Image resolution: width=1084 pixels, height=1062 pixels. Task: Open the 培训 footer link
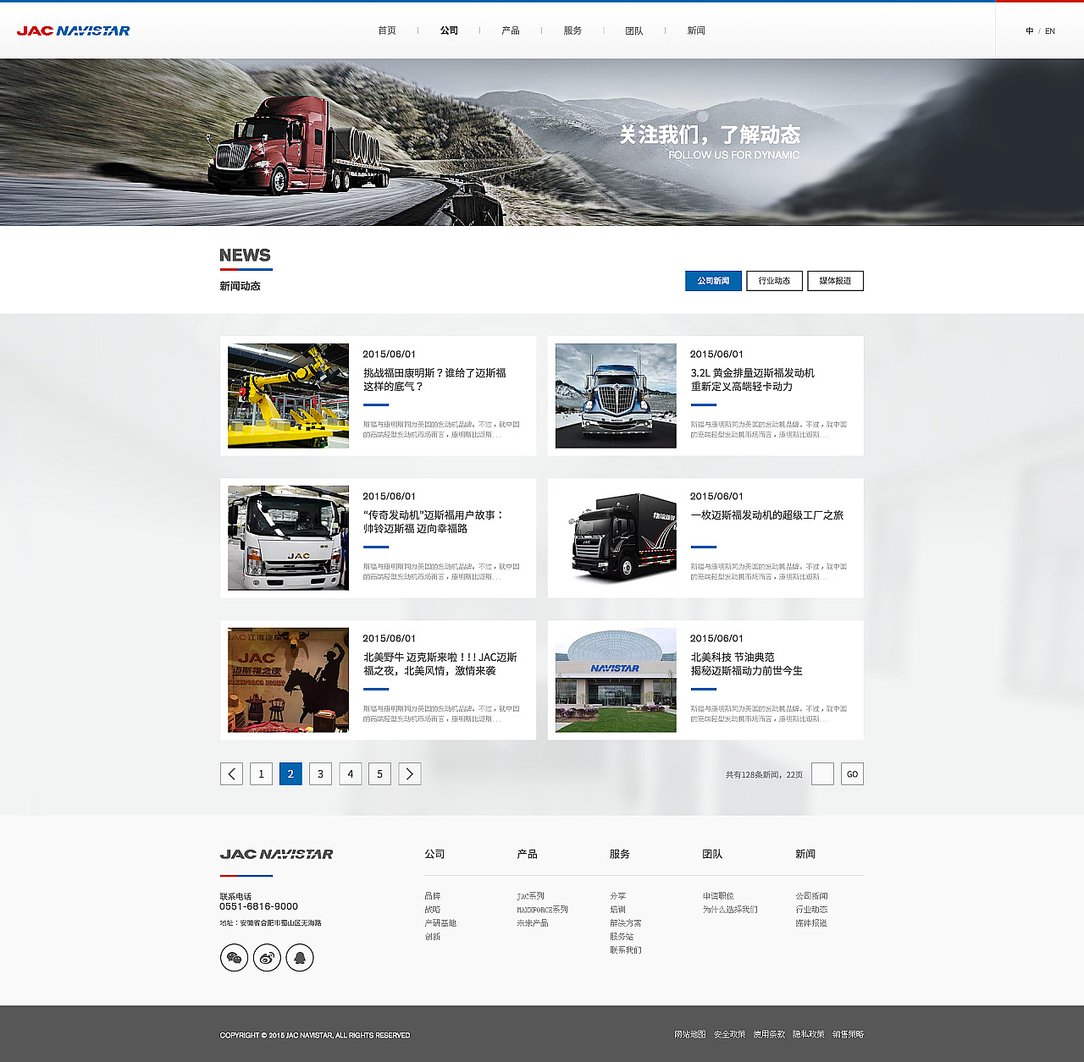coord(618,910)
